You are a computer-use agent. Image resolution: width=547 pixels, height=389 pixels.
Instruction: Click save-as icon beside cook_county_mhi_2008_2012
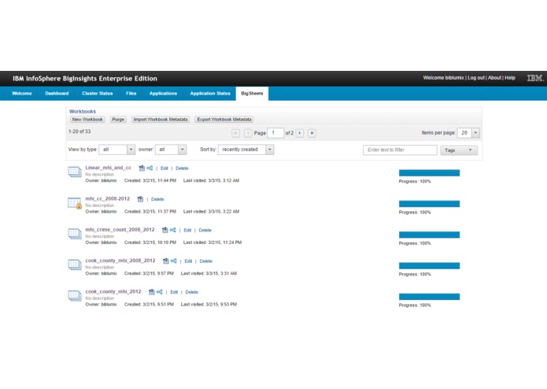click(166, 261)
